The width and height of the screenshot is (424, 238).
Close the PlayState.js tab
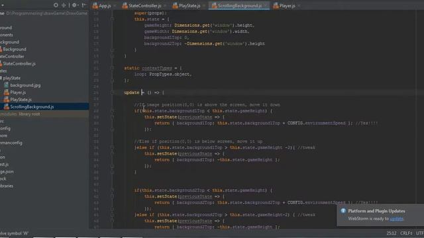click(204, 6)
